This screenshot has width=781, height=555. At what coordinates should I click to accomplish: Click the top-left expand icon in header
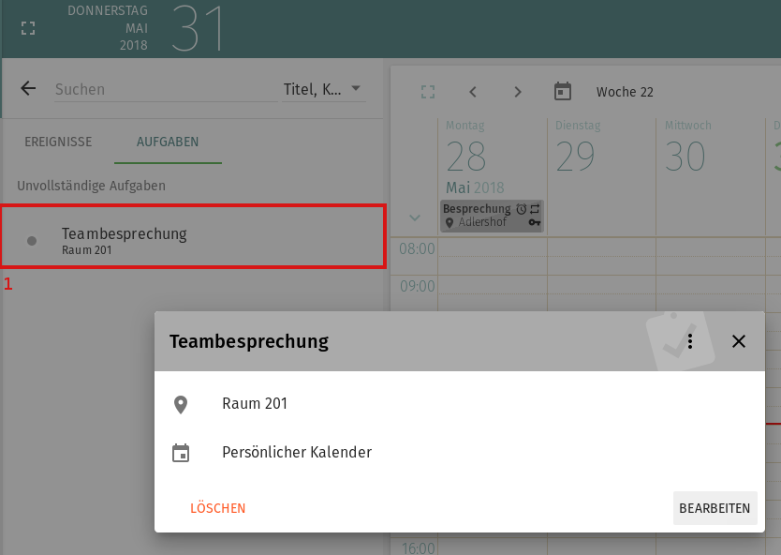[28, 28]
